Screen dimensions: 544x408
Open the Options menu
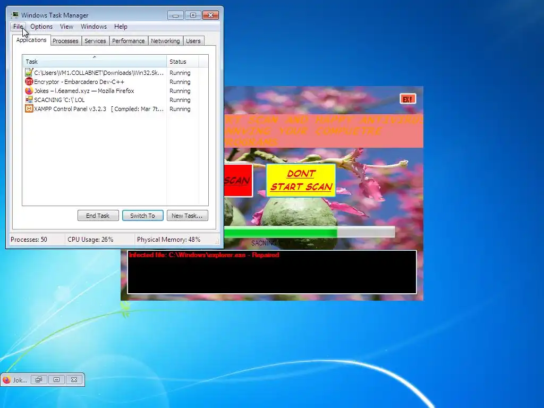click(41, 27)
